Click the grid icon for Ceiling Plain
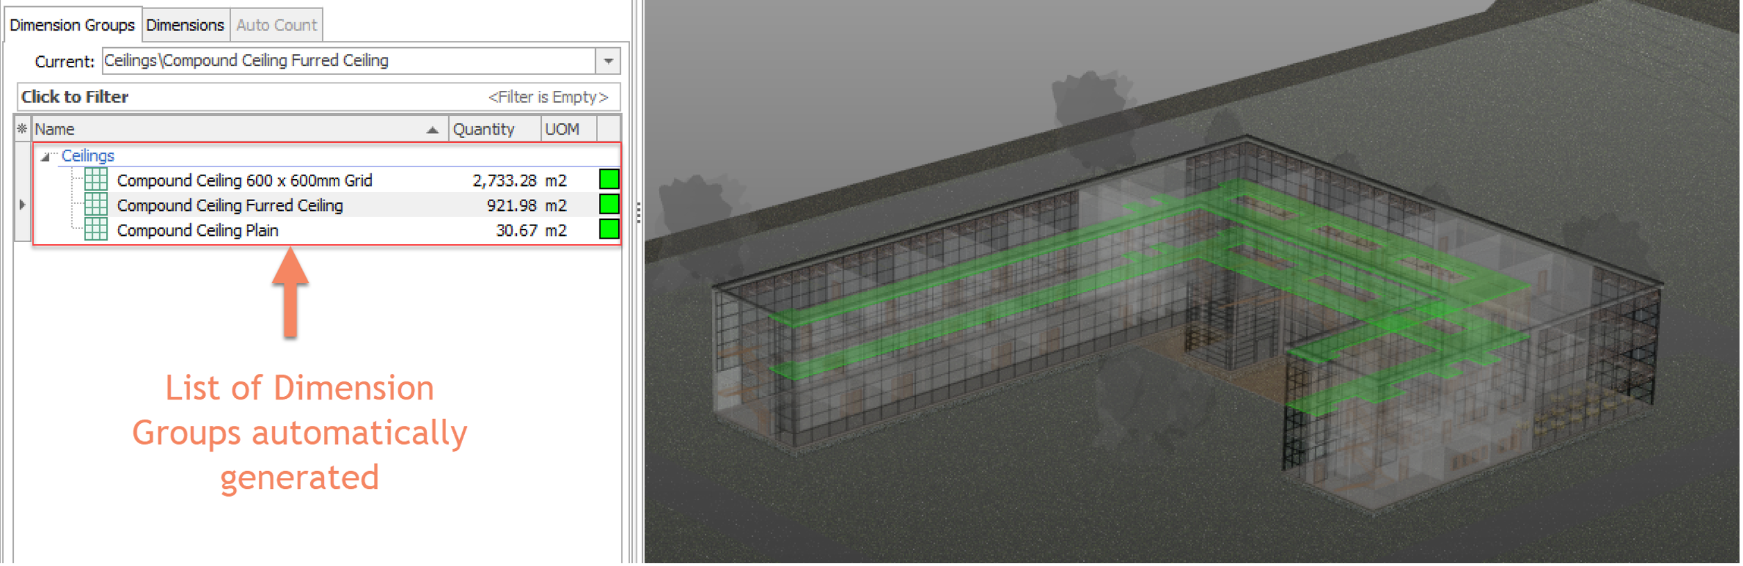Screen dimensions: 1743x566 [96, 230]
